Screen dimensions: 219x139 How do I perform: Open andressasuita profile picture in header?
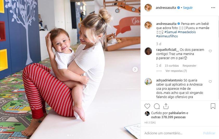[148, 8]
